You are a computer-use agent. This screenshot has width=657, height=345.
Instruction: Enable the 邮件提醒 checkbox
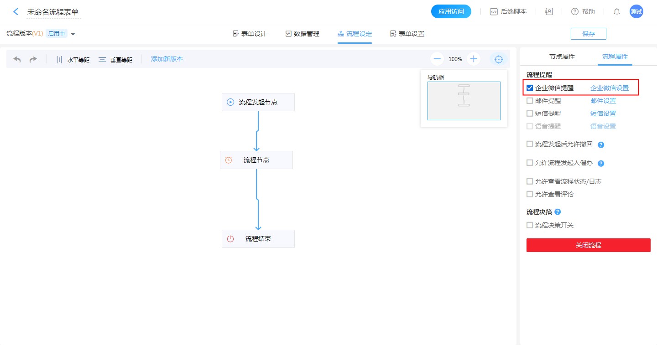click(x=530, y=101)
